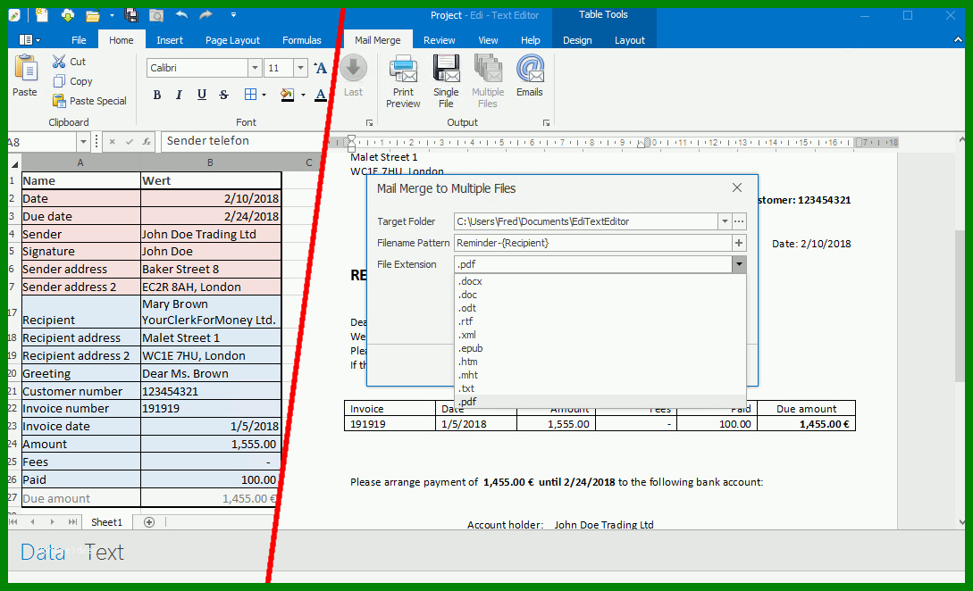Apply fill color with paint bucket

pos(287,95)
